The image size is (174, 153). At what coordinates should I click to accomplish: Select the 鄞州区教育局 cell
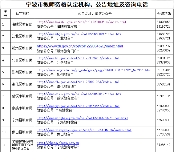(x=22, y=72)
